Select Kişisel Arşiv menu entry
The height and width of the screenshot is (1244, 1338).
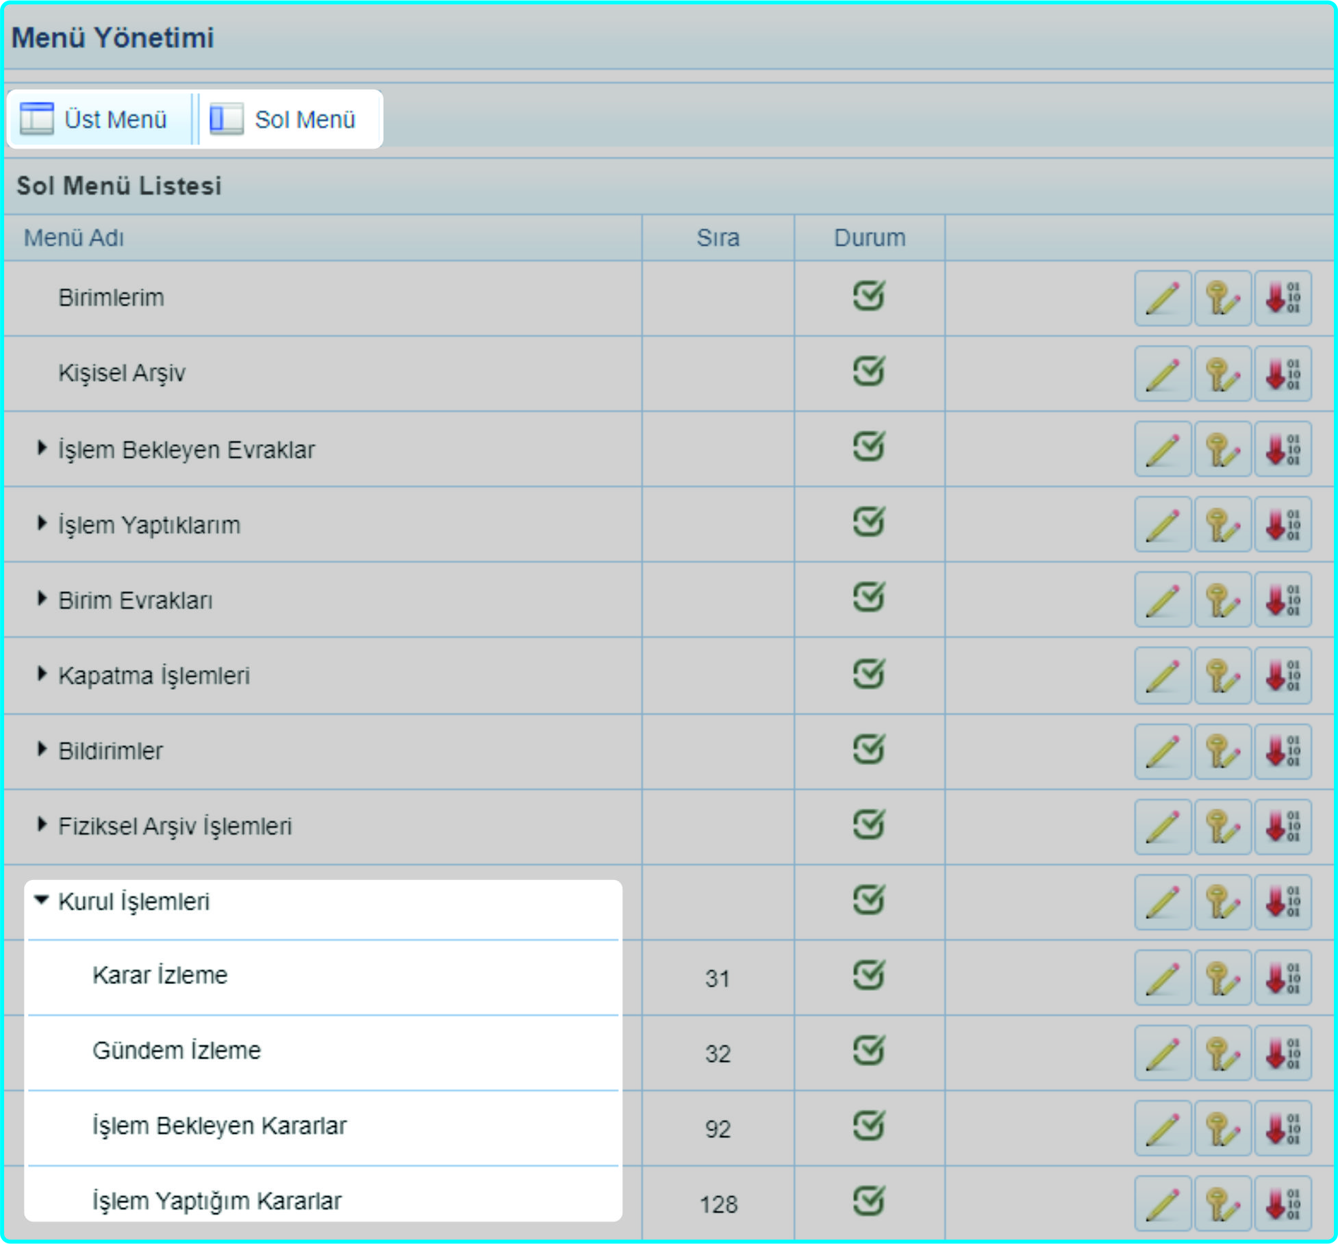point(122,373)
